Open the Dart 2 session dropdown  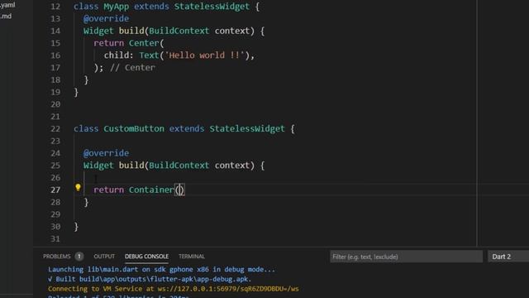click(508, 257)
